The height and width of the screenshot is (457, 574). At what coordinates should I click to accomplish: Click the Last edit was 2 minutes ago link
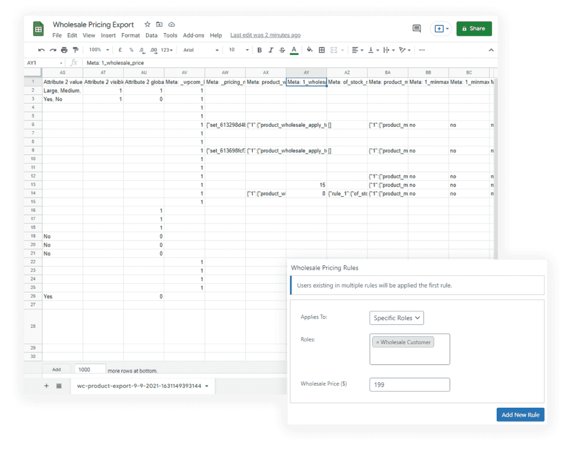point(265,35)
